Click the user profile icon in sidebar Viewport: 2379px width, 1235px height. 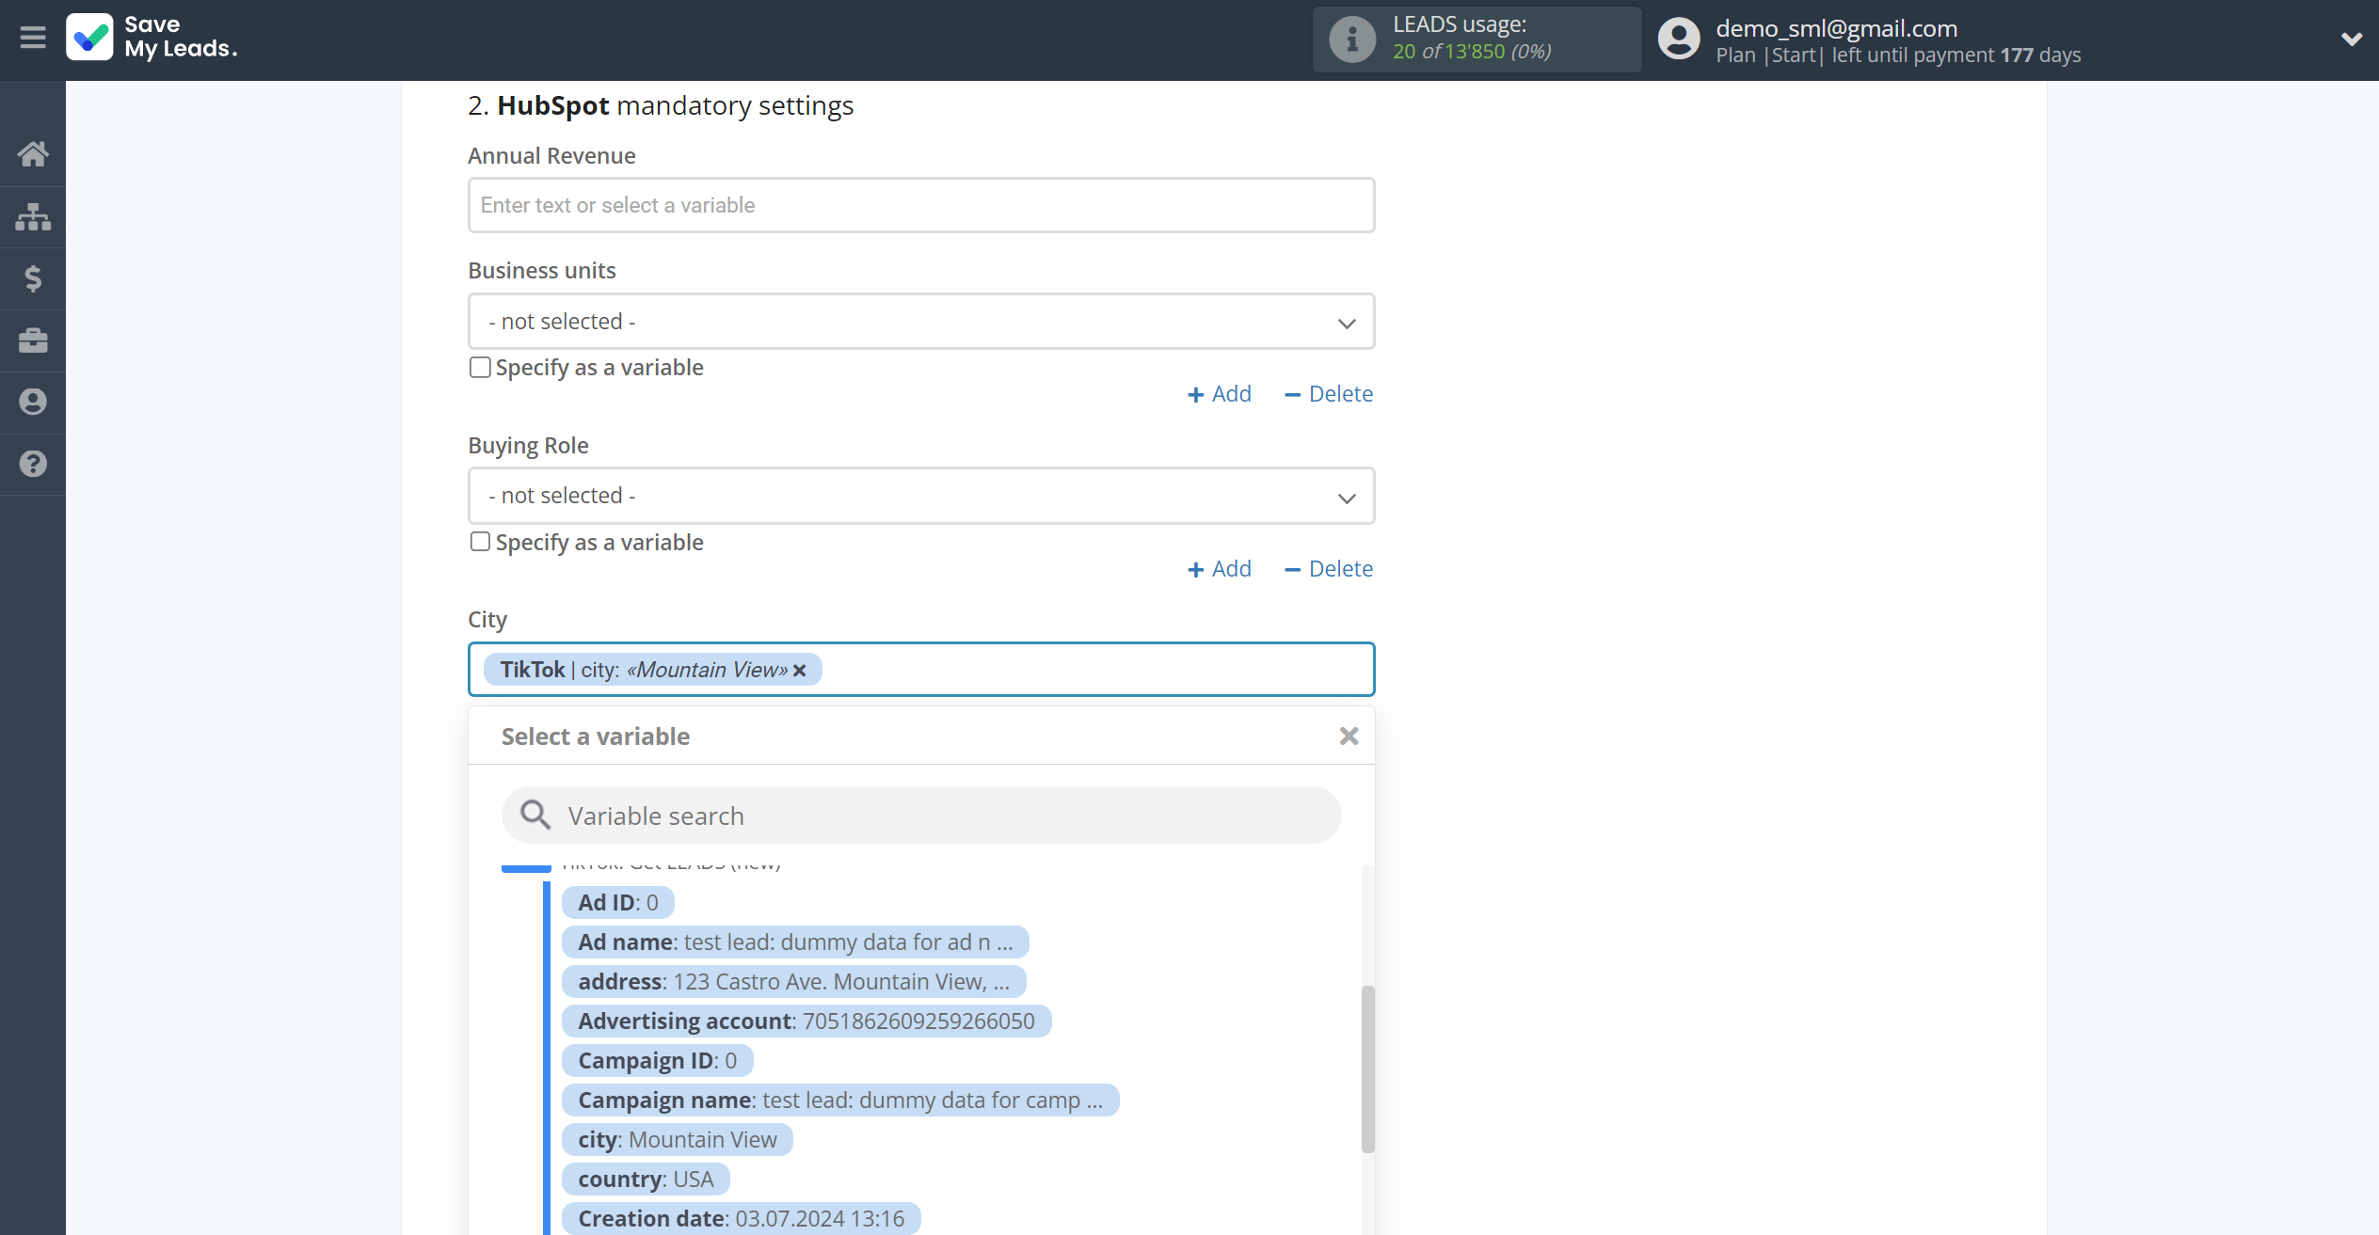[33, 403]
